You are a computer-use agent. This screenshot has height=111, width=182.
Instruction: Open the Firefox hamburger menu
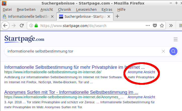click(180, 25)
